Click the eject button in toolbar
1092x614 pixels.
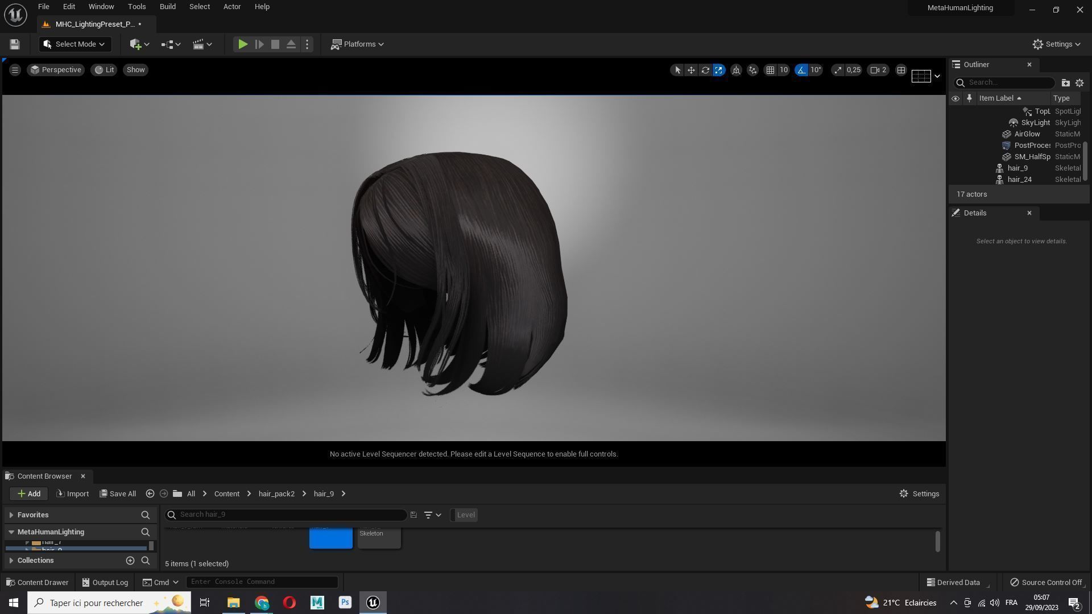[x=291, y=44]
